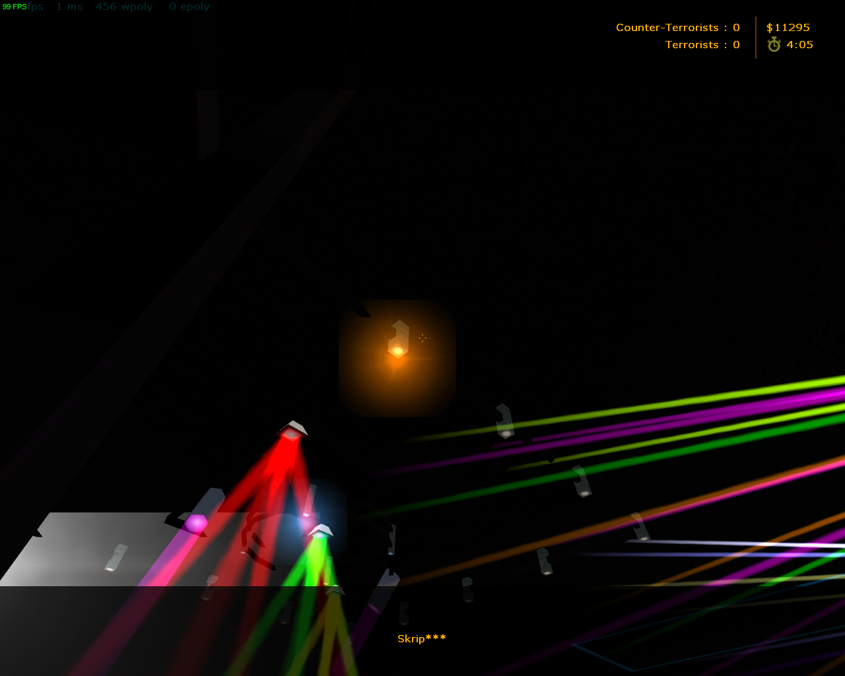Click the red spotlight fixture head

(292, 430)
